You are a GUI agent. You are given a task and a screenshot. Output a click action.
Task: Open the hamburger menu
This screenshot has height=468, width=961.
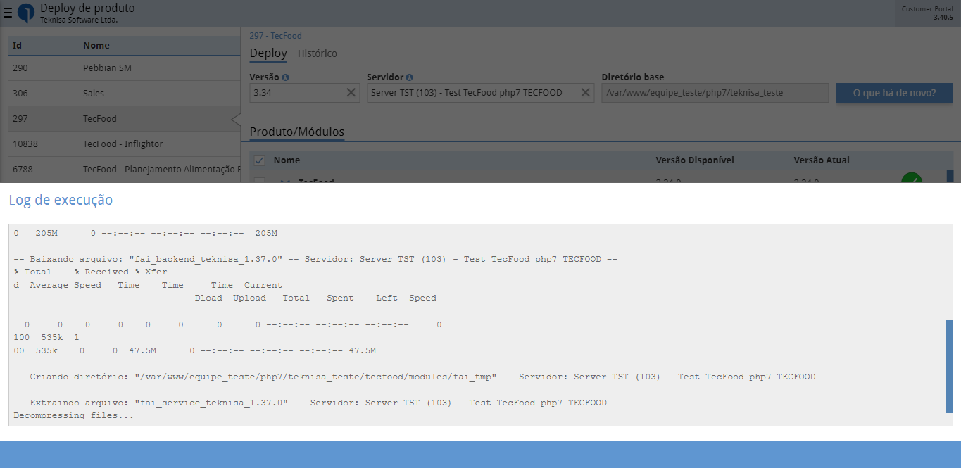coord(8,12)
